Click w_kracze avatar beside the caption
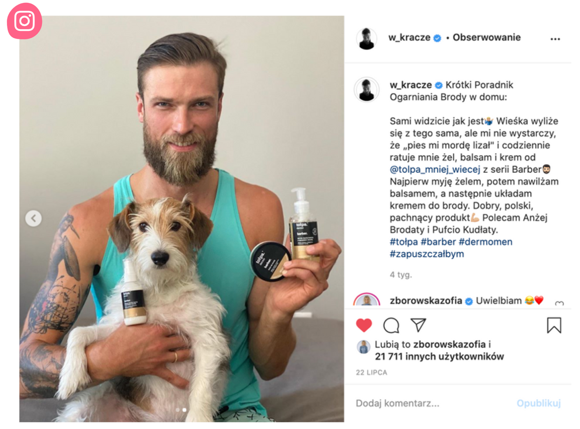The image size is (580, 429). click(367, 90)
